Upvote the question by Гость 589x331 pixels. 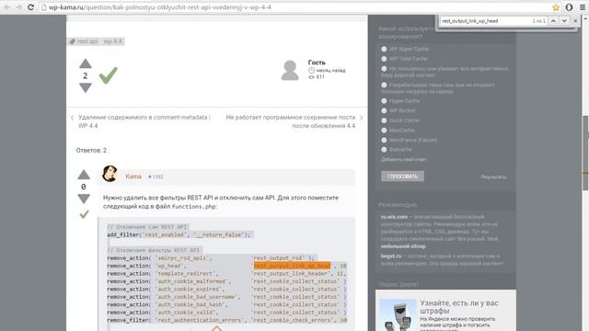click(x=86, y=63)
